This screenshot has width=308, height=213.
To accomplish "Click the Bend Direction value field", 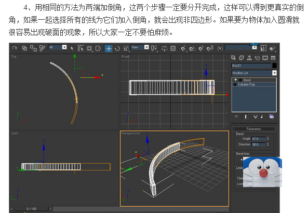I will pyautogui.click(x=259, y=144).
